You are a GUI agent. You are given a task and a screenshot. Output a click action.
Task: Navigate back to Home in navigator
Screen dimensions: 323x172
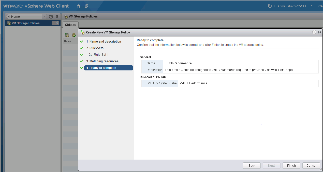tap(24, 16)
